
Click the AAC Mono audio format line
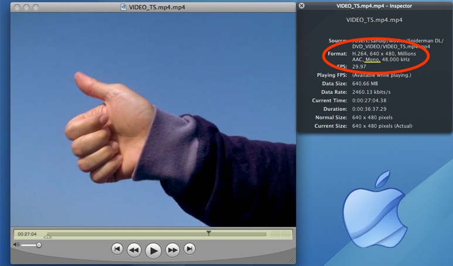coord(381,60)
